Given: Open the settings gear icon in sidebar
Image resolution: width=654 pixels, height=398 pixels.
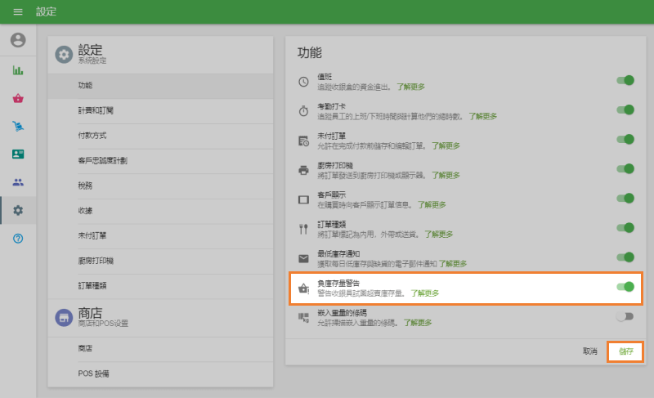Looking at the screenshot, I should (18, 210).
